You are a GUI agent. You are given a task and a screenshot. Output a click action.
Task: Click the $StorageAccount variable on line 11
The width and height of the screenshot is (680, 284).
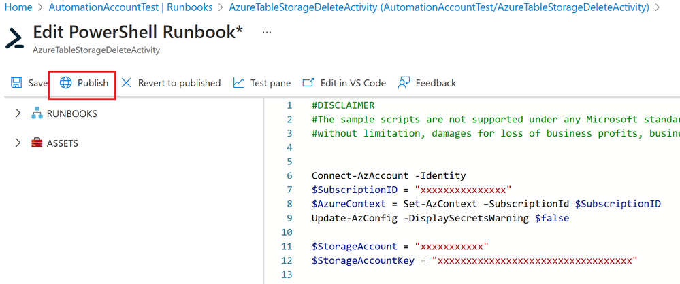(354, 247)
